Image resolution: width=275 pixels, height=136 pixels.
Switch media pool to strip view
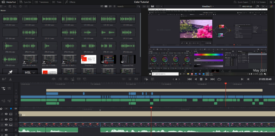[x=110, y=6]
